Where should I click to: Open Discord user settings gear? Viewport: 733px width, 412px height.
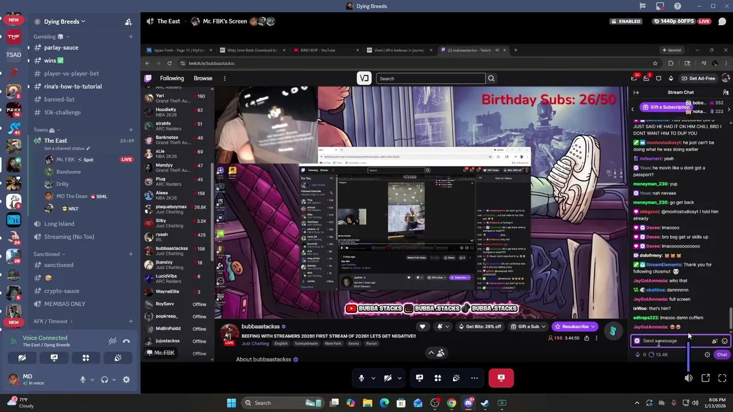pyautogui.click(x=126, y=379)
